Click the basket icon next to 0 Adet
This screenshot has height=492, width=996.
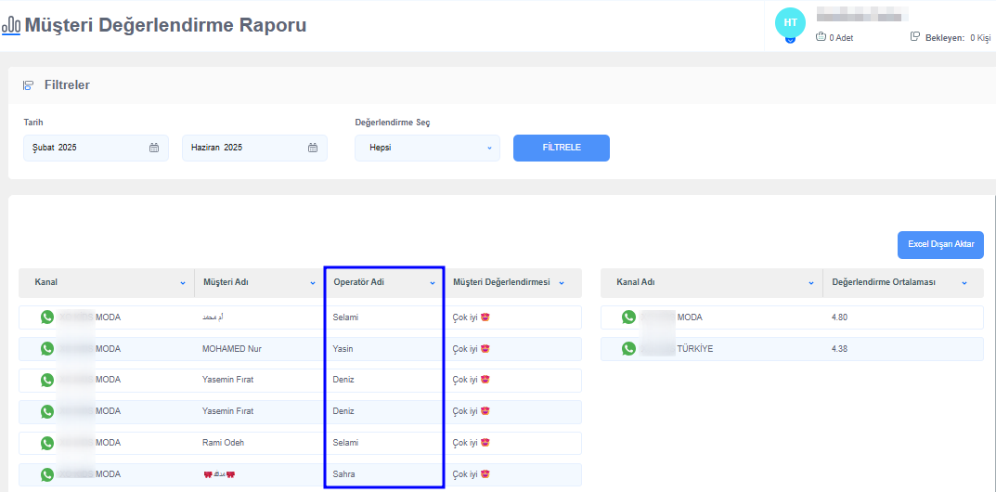(x=821, y=37)
